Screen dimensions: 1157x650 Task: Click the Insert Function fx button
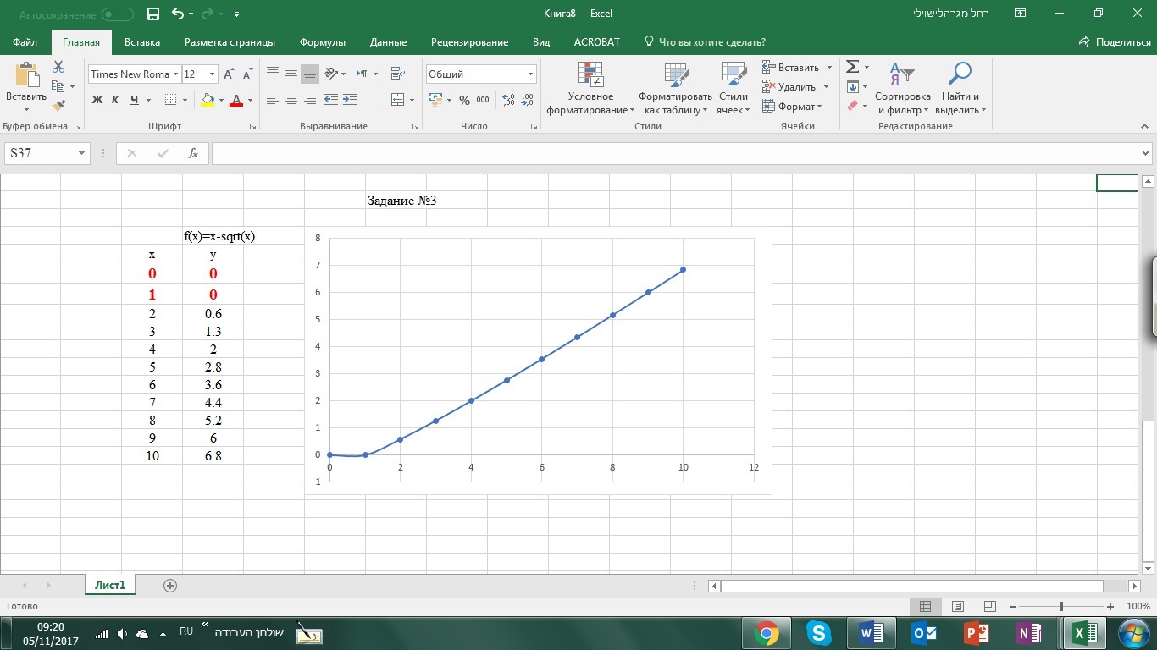pos(193,153)
